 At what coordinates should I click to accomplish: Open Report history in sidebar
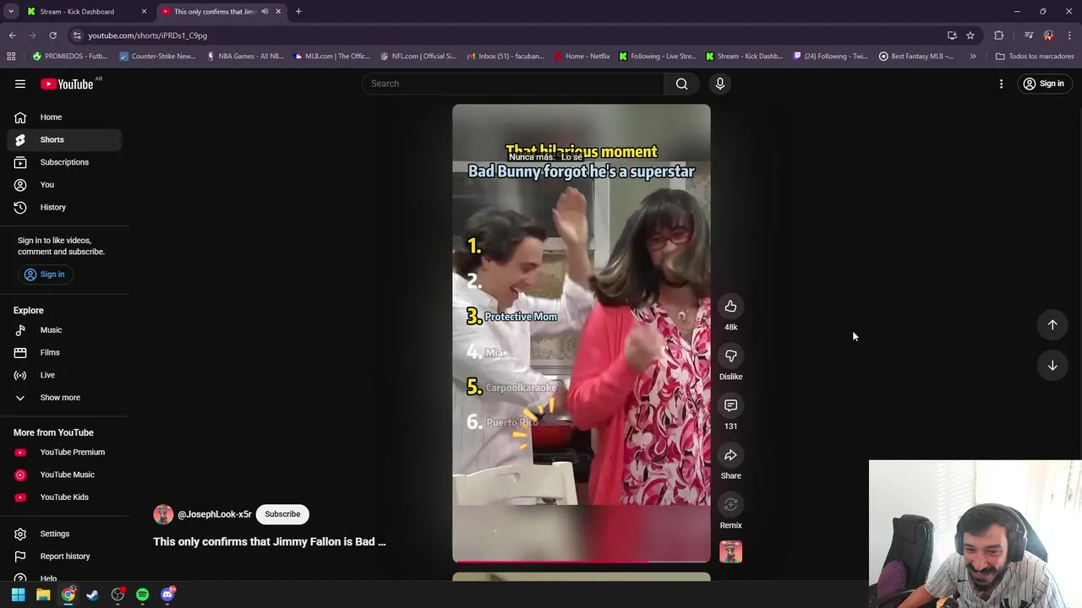64,556
